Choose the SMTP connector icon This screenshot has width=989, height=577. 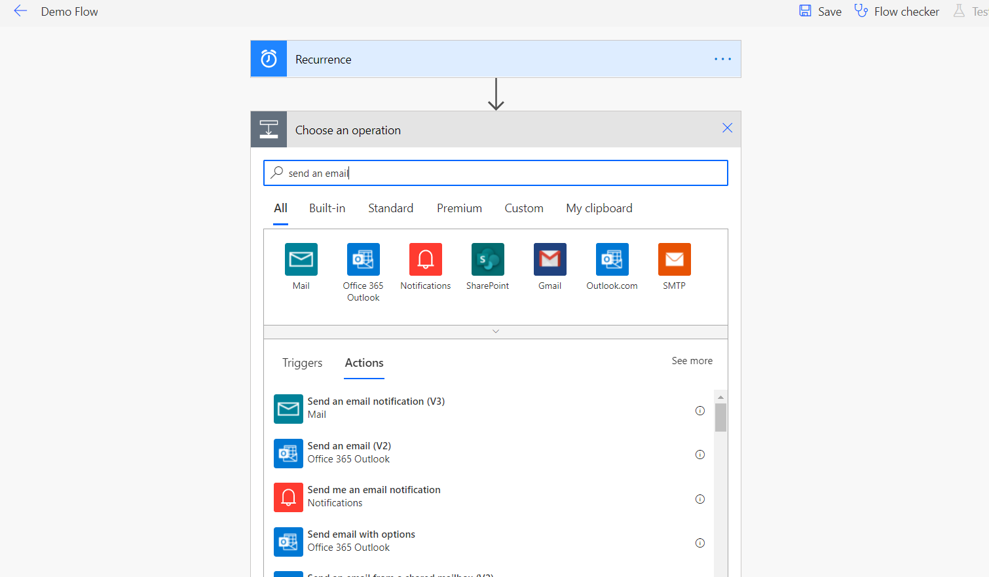[x=674, y=259]
